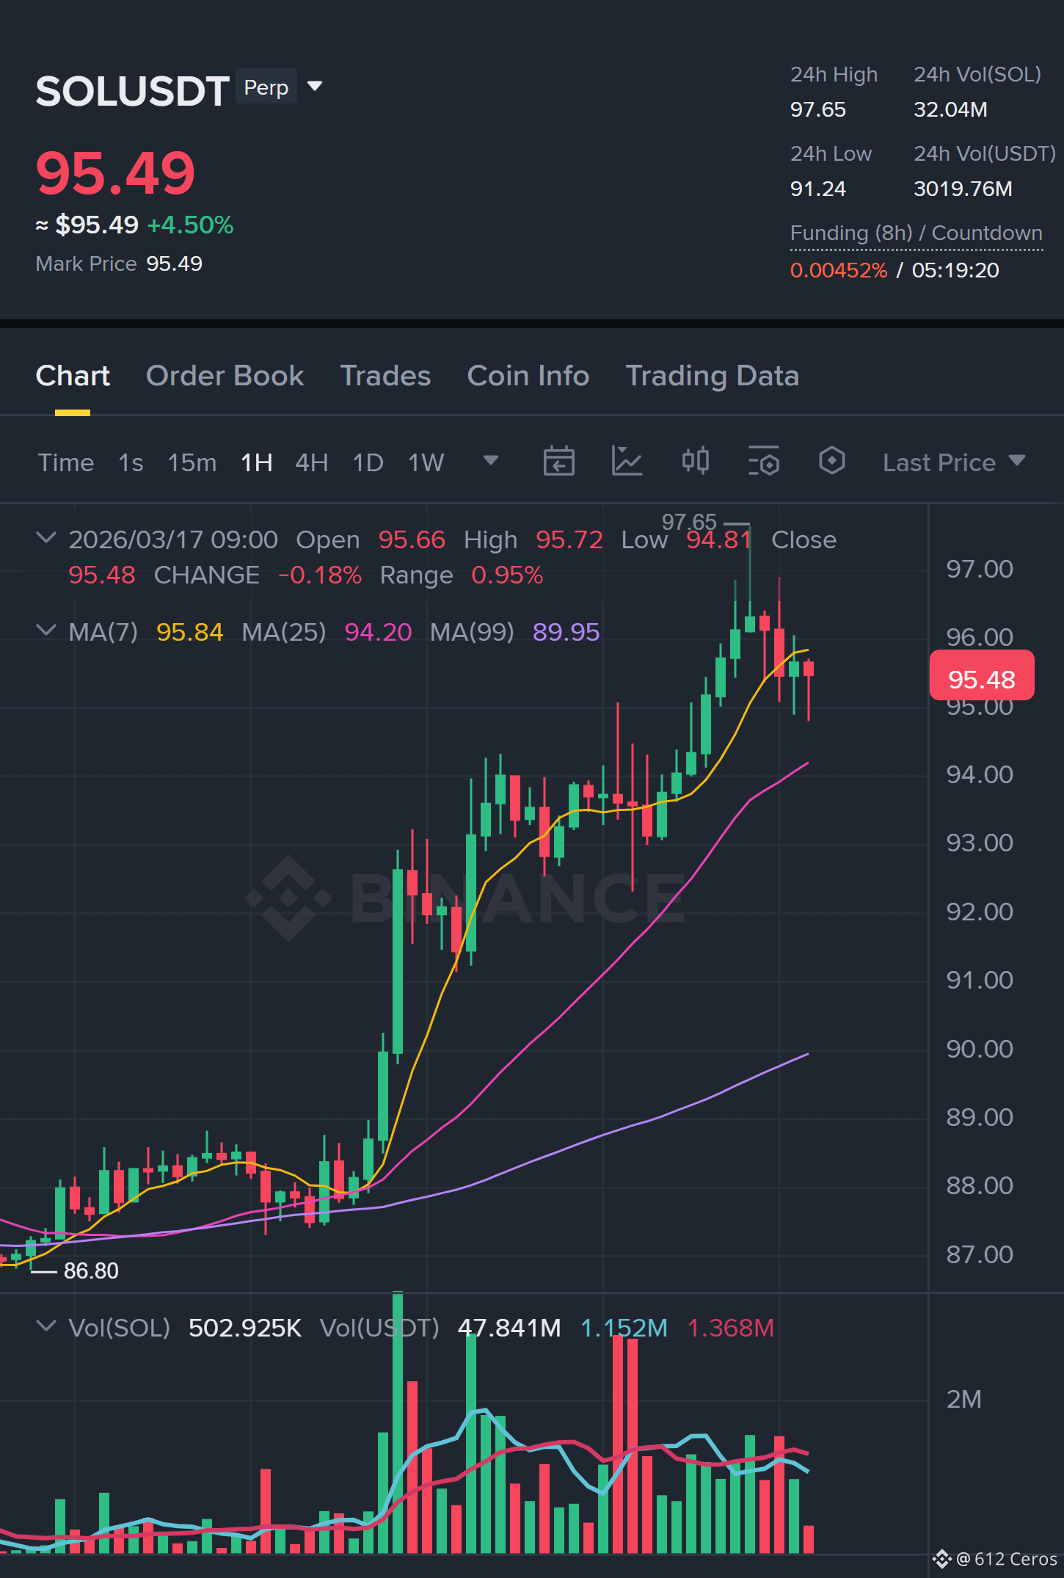Tap the red volume MA value 1.368M
Screen dimensions: 1064x1578
tap(730, 1328)
